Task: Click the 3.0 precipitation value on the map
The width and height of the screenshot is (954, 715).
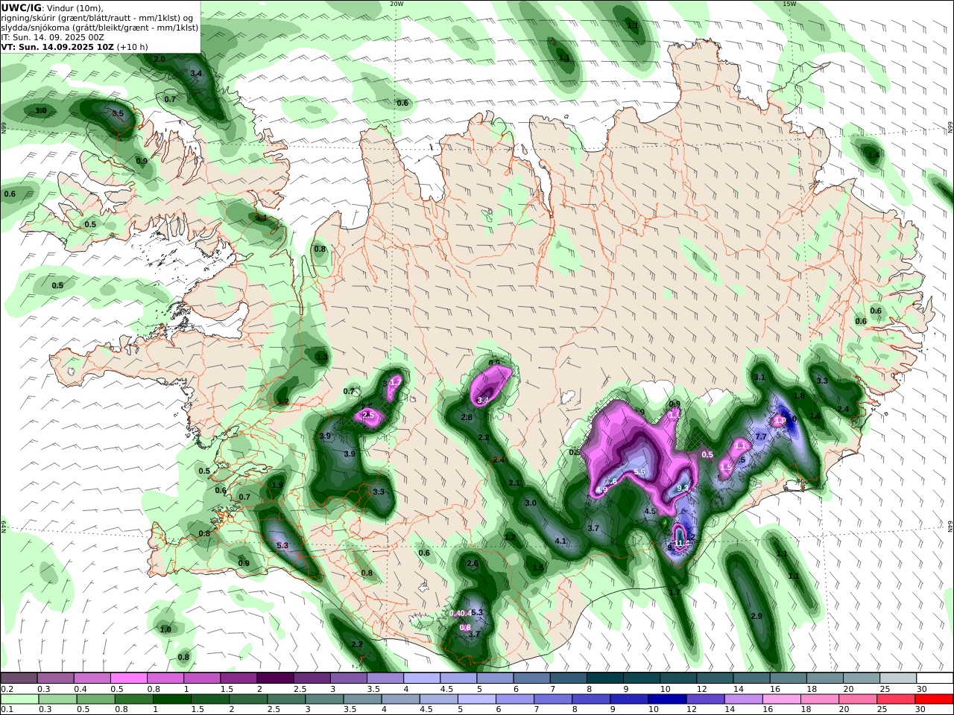Action: 531,503
